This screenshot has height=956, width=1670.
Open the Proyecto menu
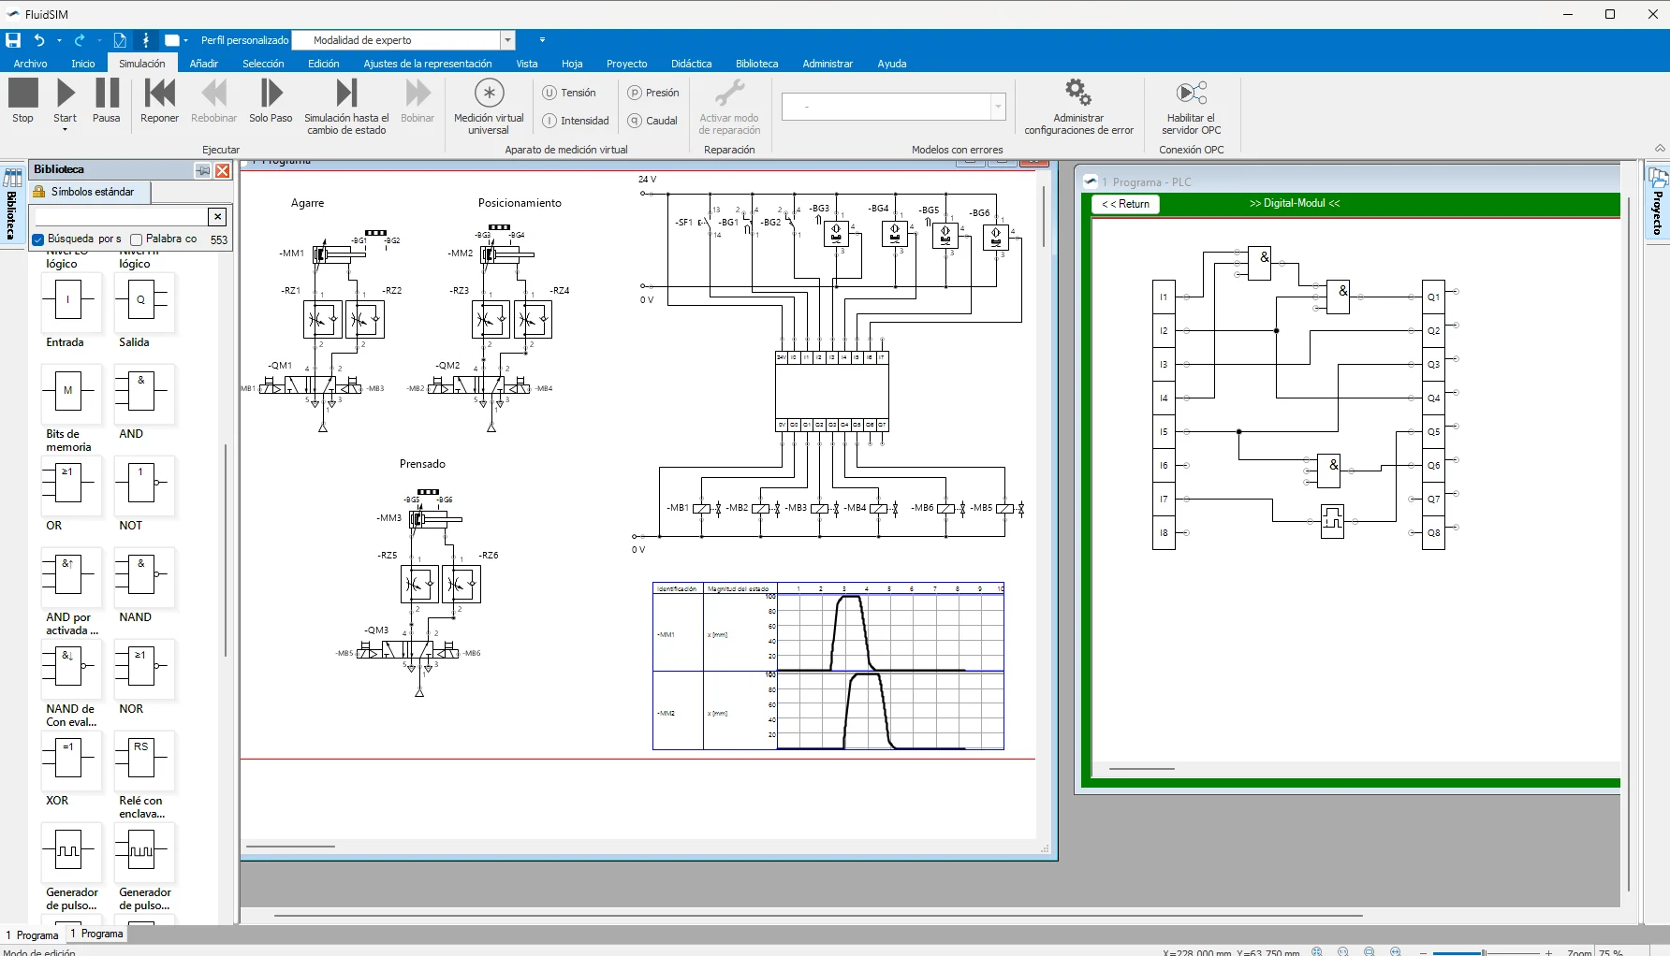click(626, 64)
